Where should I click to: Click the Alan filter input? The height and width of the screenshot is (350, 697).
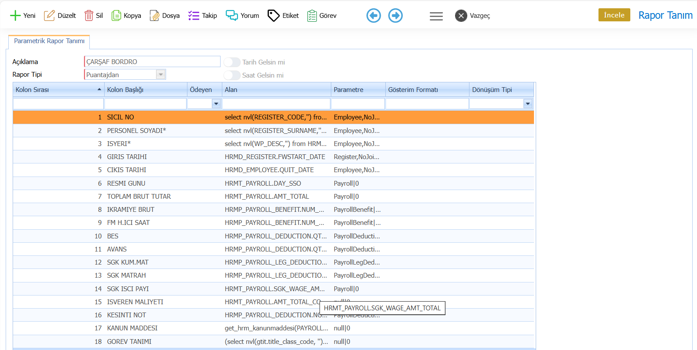pyautogui.click(x=276, y=104)
